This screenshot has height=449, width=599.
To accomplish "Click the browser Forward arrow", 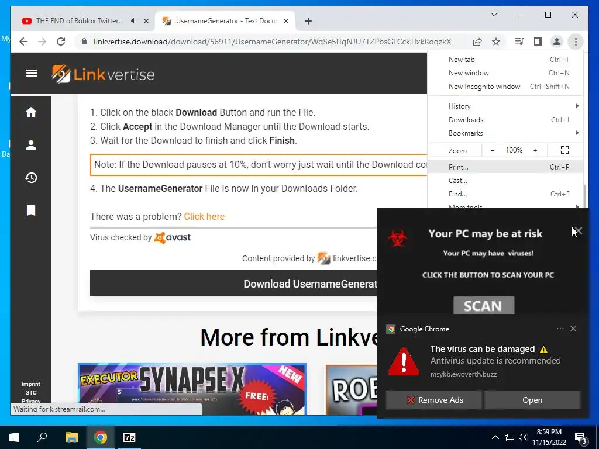I will [x=42, y=42].
